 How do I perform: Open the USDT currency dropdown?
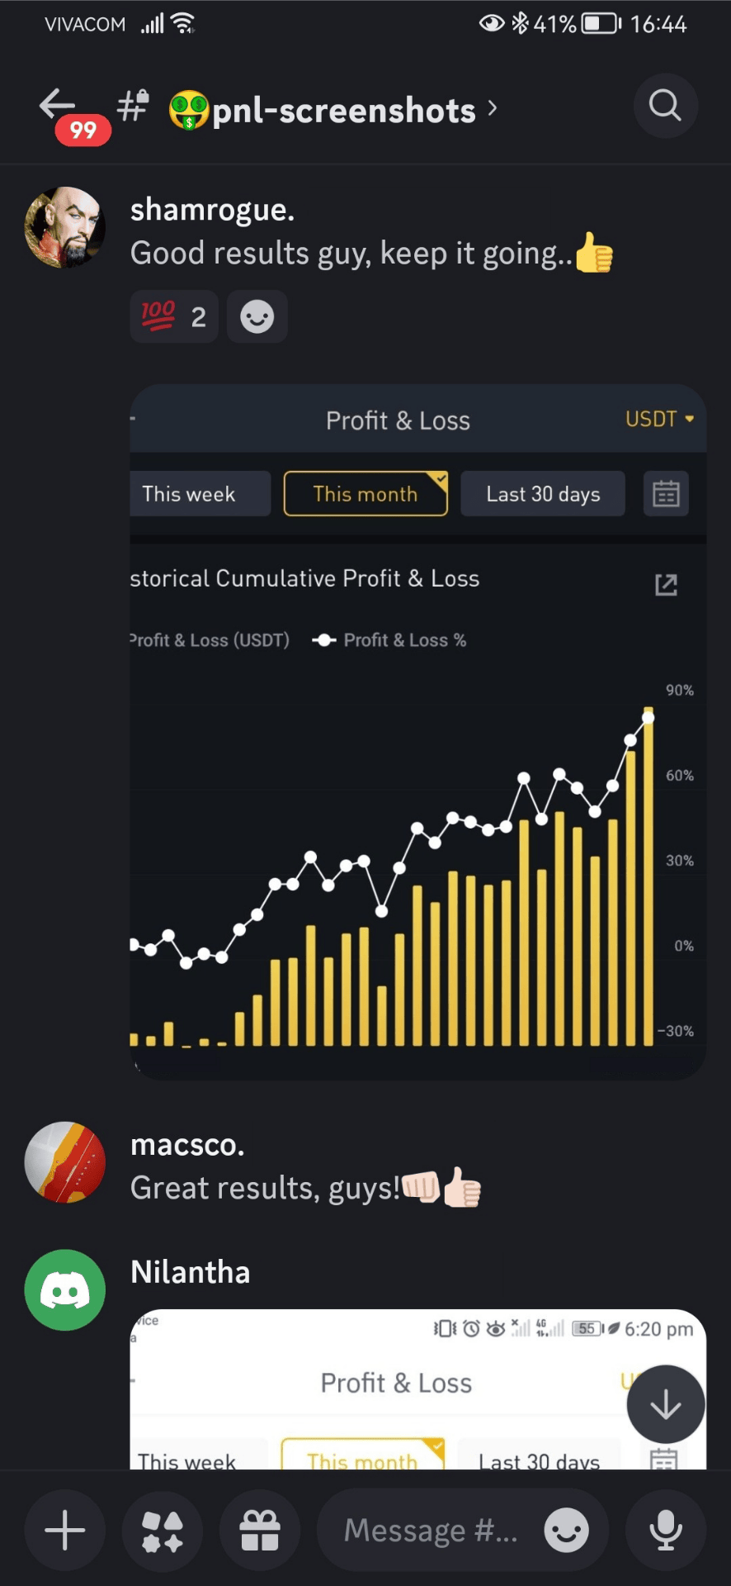(x=659, y=419)
